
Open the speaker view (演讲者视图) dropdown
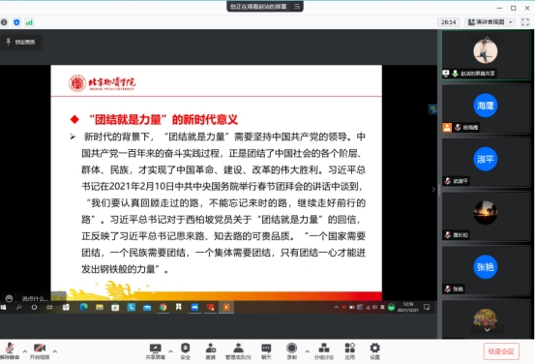coord(490,22)
